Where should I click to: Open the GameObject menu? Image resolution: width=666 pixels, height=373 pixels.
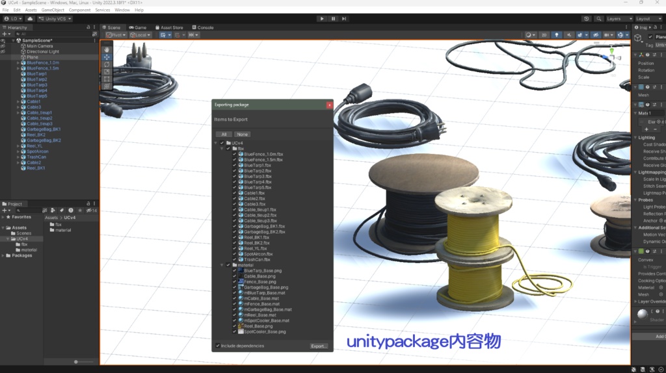[53, 10]
